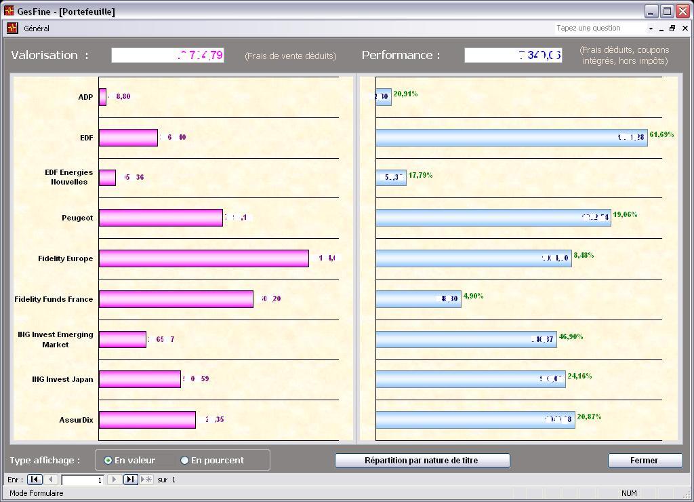Click the 'AssurDix' row label
Viewport: 694px width, 502px height.
[x=76, y=420]
